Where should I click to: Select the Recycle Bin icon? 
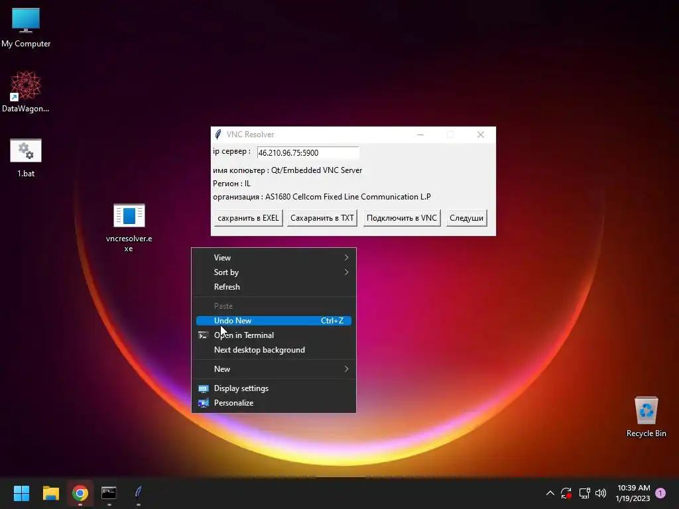646,416
